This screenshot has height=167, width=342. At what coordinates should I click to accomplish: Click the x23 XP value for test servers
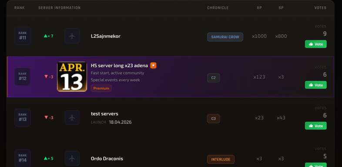pos(259,118)
